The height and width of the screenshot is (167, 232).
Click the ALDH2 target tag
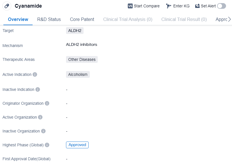pyautogui.click(x=75, y=31)
